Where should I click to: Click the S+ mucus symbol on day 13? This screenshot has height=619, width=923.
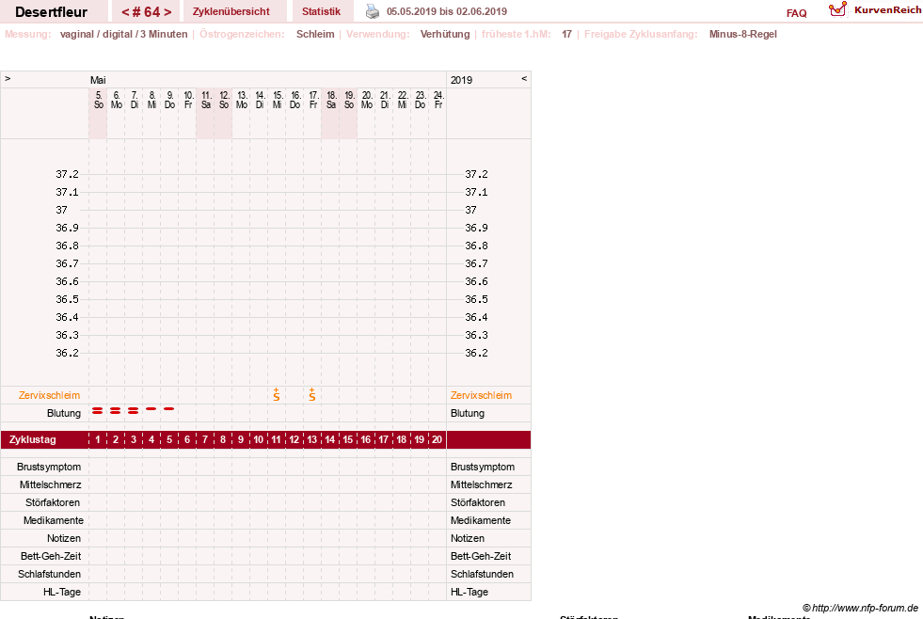coord(312,395)
